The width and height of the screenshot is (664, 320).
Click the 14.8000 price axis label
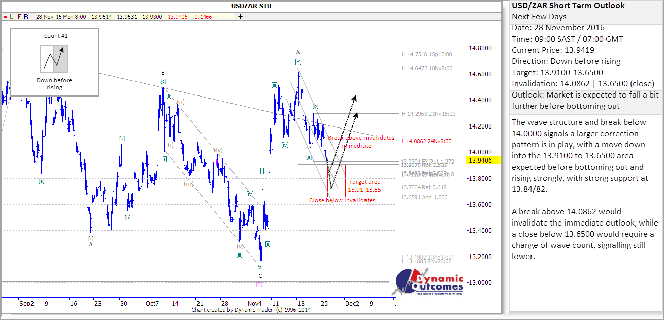[x=480, y=48]
